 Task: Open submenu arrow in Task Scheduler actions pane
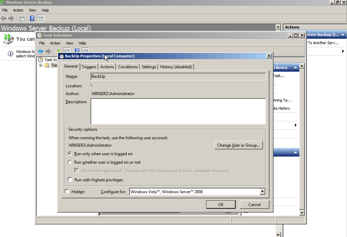pos(296,125)
